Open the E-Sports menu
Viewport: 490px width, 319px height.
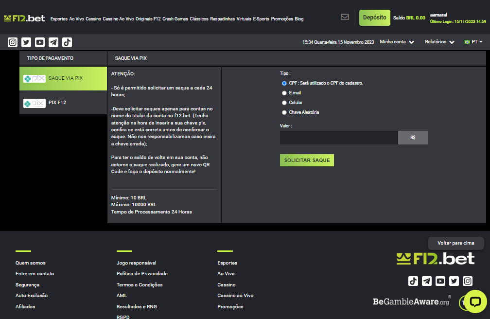(x=261, y=19)
